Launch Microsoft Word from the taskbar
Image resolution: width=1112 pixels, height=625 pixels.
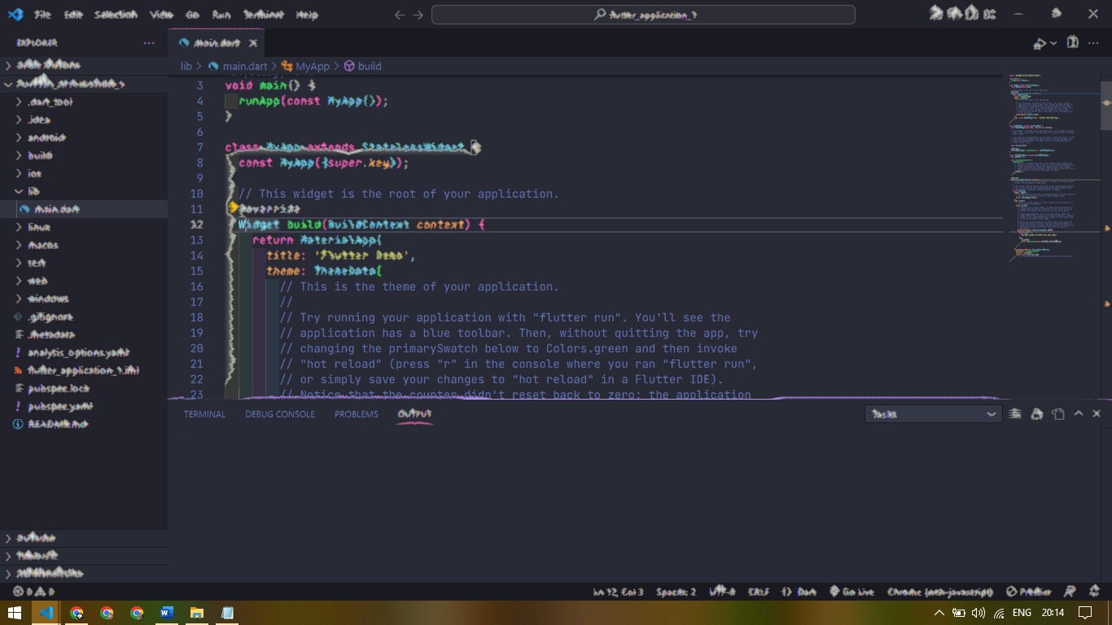166,613
